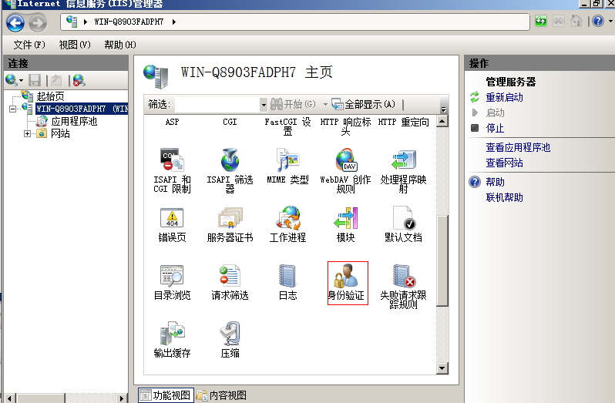Open the address bar WIN-Q8903FADPH7 breadcrumb arrow
615x403 pixels.
click(173, 22)
